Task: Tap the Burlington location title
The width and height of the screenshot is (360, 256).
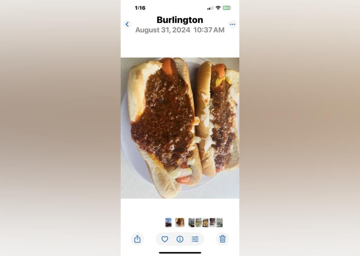Action: pos(180,20)
